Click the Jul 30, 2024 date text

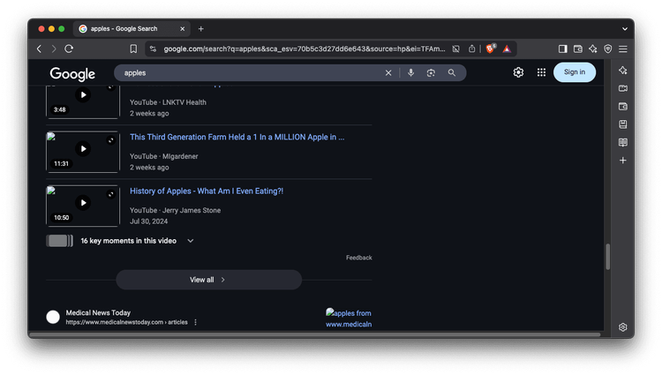(148, 221)
